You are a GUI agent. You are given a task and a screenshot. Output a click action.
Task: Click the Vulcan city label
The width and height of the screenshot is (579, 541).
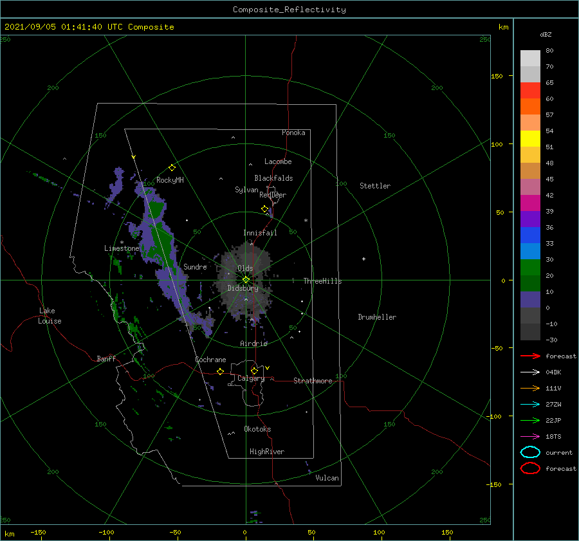click(327, 478)
